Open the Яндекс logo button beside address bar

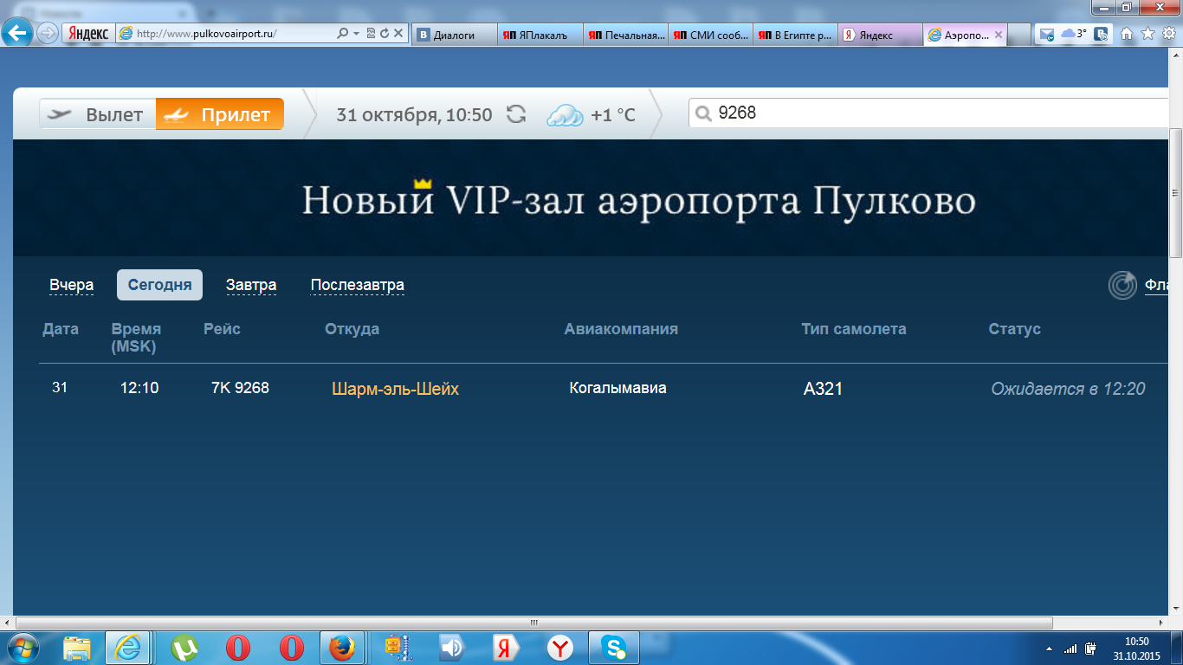point(87,34)
